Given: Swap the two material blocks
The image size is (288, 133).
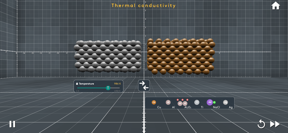Looking at the screenshot, I should tap(144, 85).
